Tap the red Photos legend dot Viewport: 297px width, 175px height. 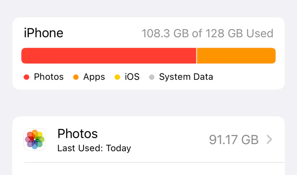coord(26,77)
